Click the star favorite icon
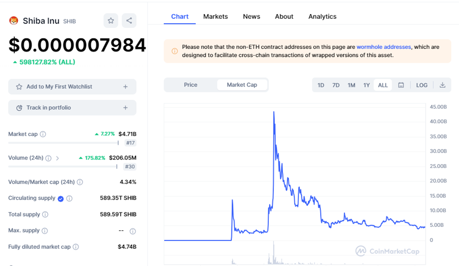The image size is (459, 266). click(x=111, y=21)
